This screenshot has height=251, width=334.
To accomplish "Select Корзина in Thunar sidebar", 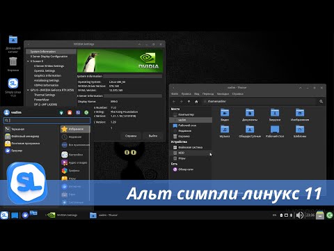I will (191, 137).
